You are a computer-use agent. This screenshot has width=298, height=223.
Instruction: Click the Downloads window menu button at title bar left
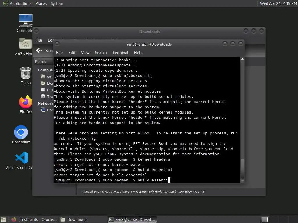point(36,31)
